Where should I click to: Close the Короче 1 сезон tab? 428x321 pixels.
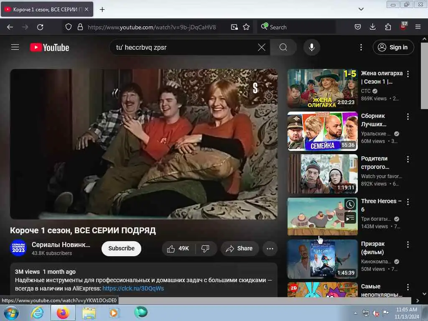(86, 9)
